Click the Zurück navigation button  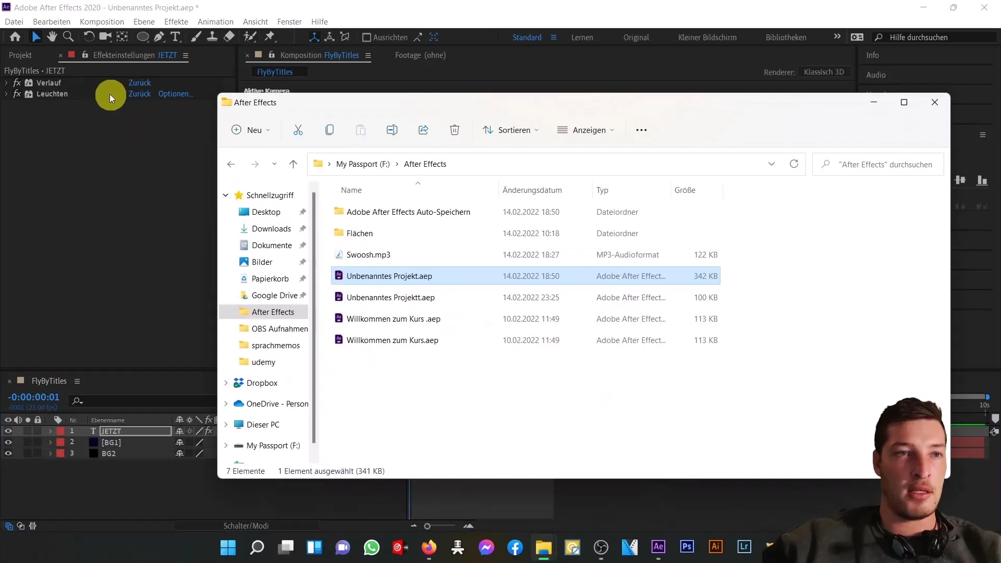coord(231,164)
